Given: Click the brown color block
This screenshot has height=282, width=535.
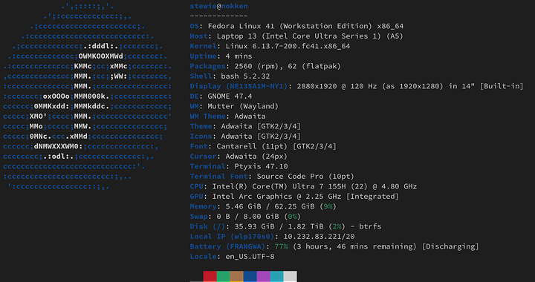Looking at the screenshot, I should pyautogui.click(x=236, y=276).
